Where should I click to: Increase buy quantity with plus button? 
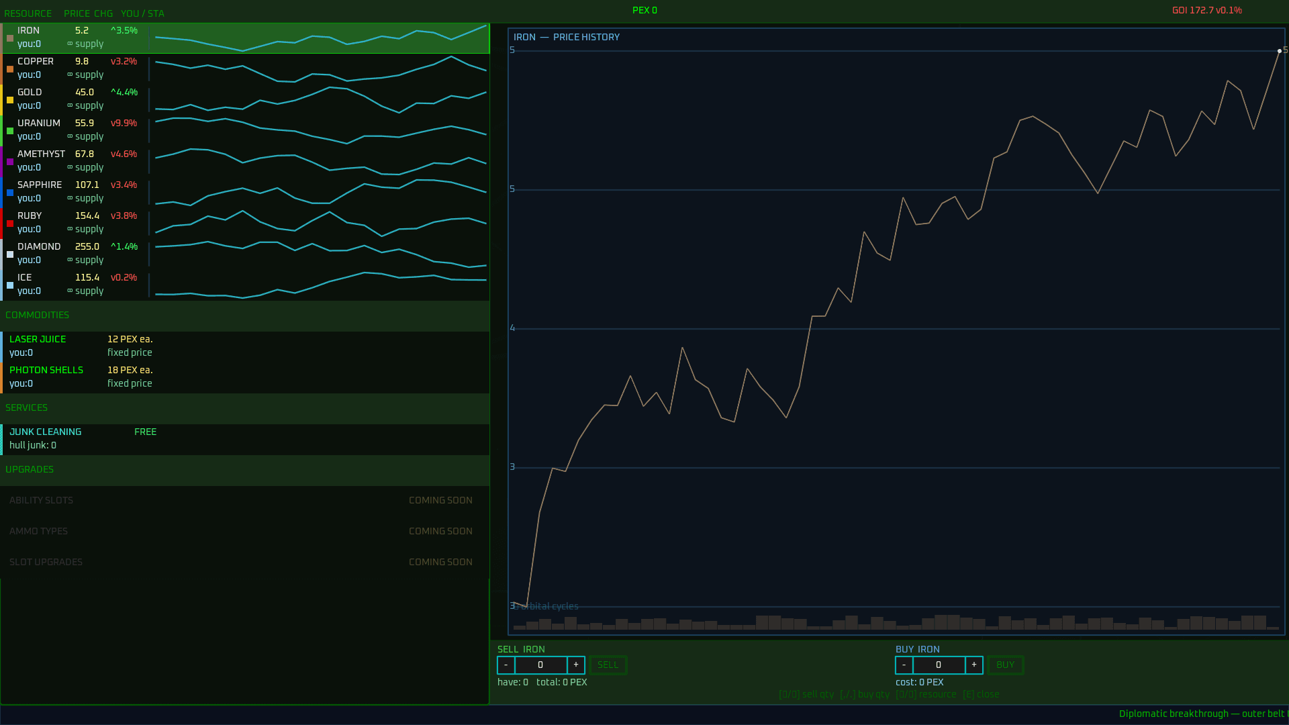point(974,665)
